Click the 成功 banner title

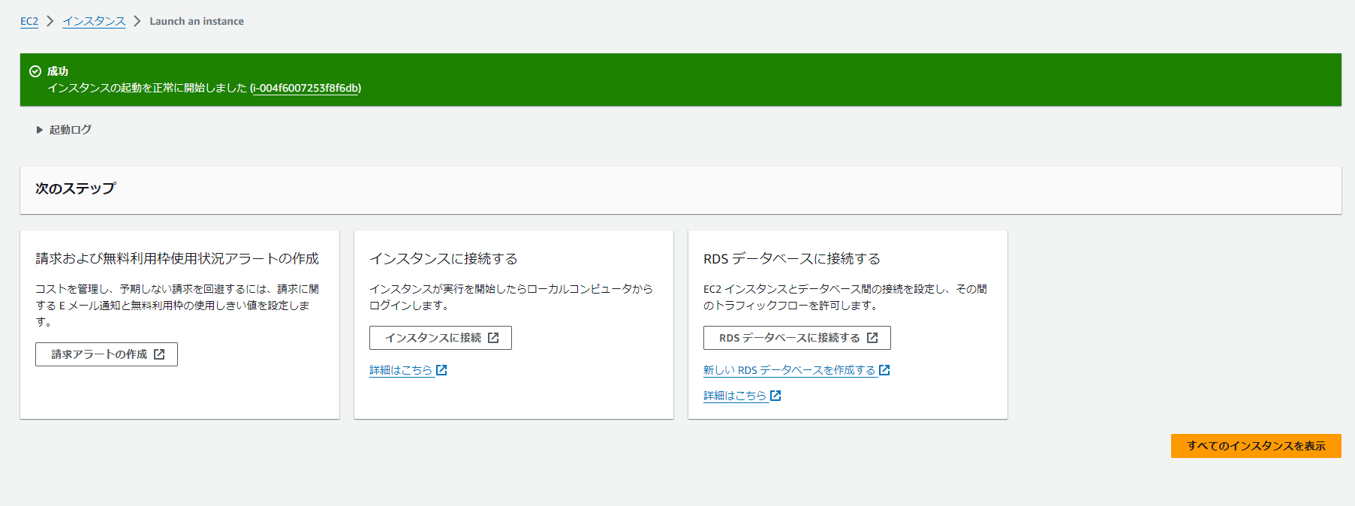pos(58,71)
